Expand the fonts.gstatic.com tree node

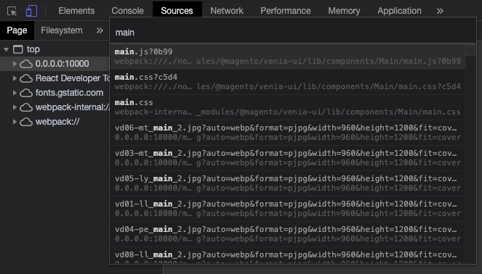pyautogui.click(x=15, y=93)
